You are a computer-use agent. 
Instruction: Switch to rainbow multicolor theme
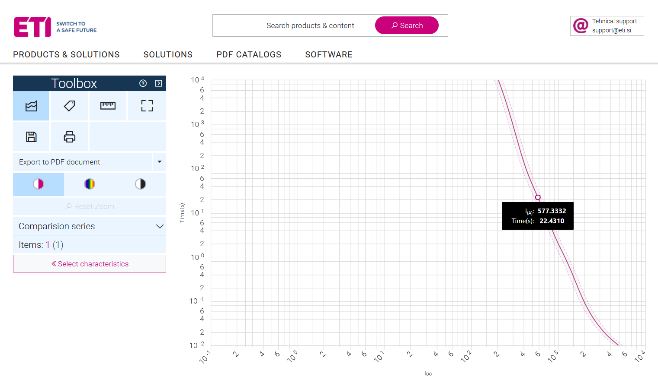point(90,184)
